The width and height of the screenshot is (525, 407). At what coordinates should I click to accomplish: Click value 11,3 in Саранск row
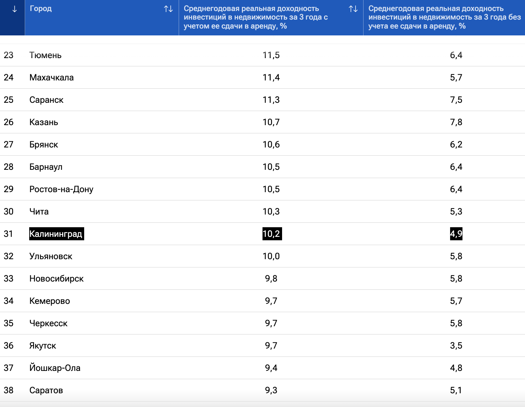(x=271, y=100)
